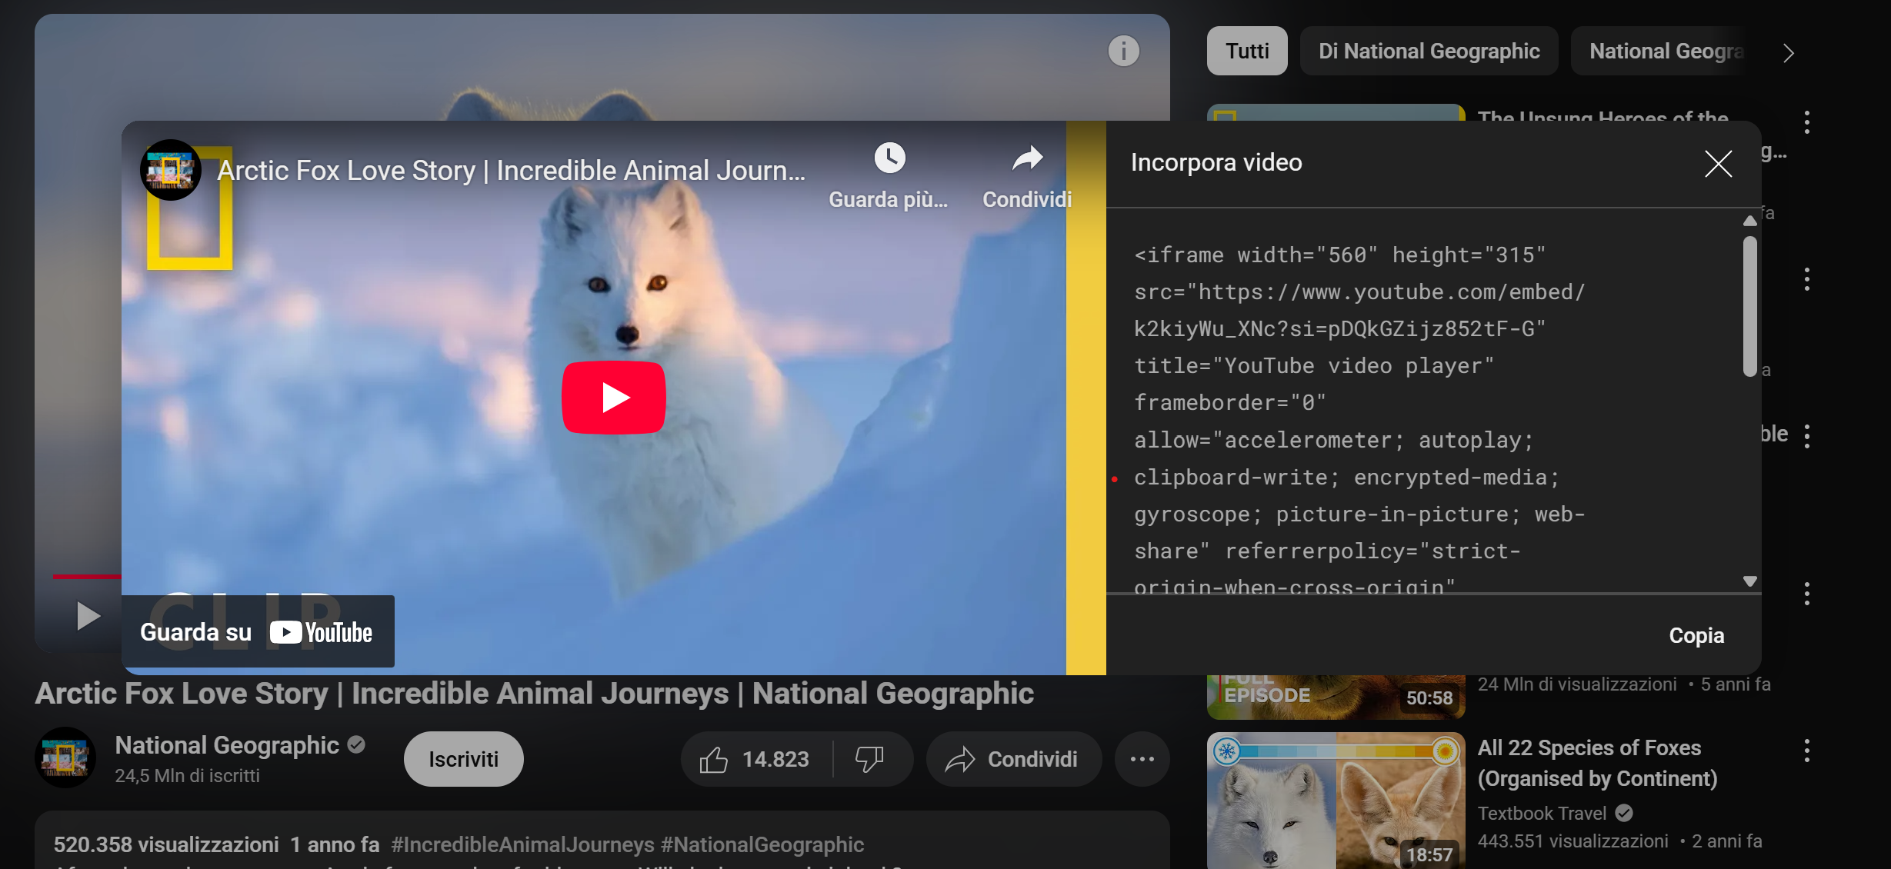Click the Incorpora video heading

pos(1216,162)
